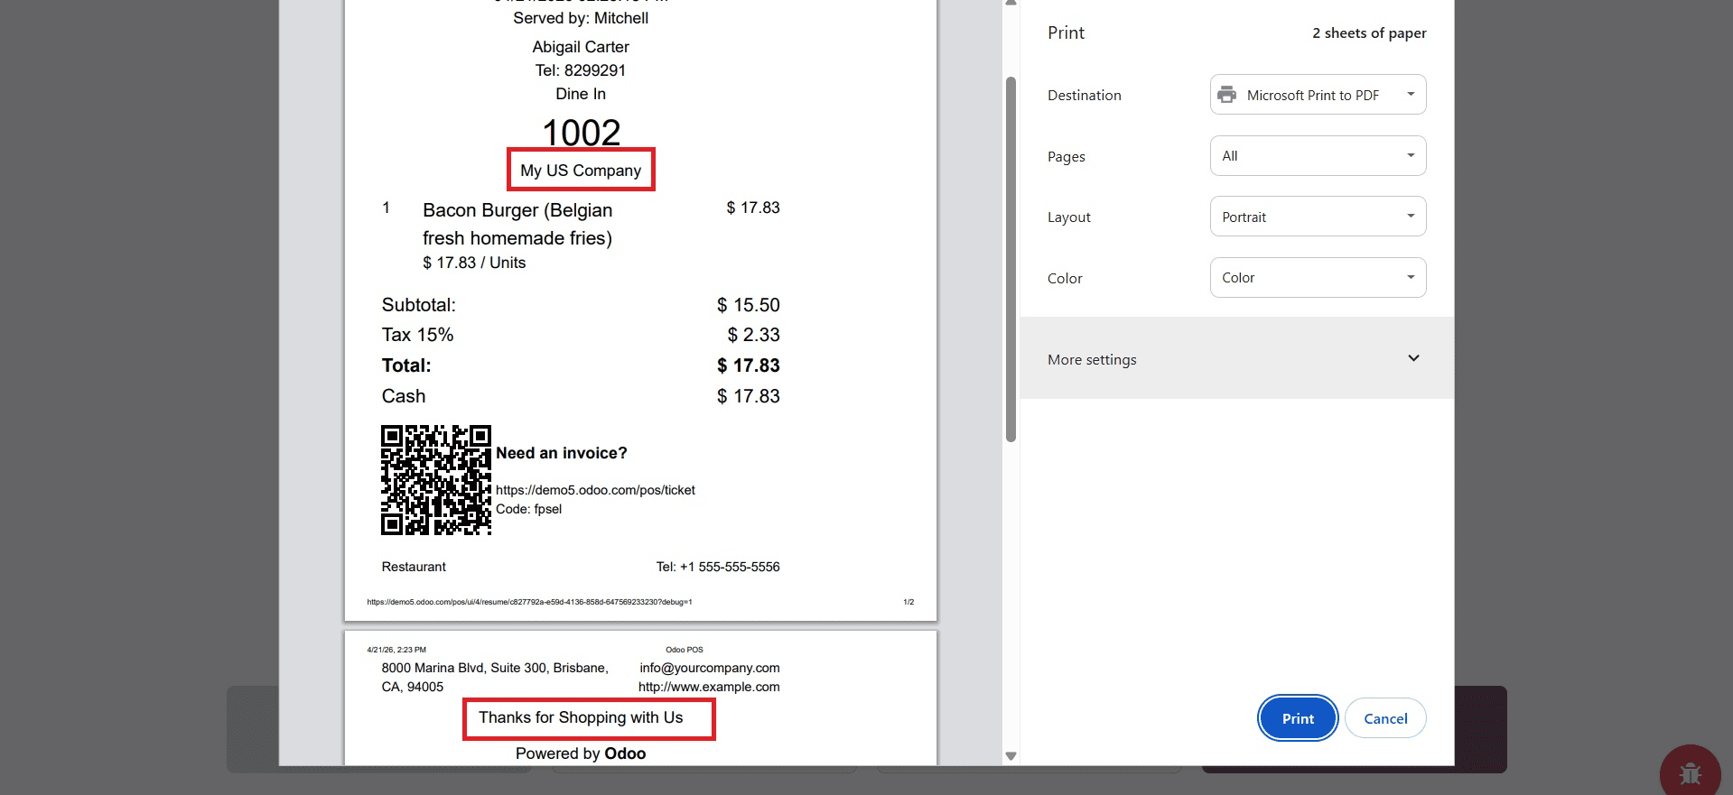Click the preview vertical scrollbar thumb
Screen dimensions: 1733x795
point(1011,260)
